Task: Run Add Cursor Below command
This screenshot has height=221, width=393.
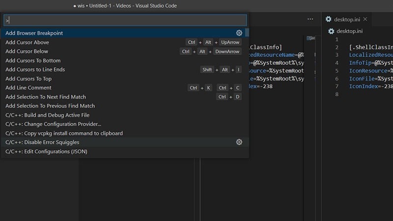Action: [x=125, y=52]
